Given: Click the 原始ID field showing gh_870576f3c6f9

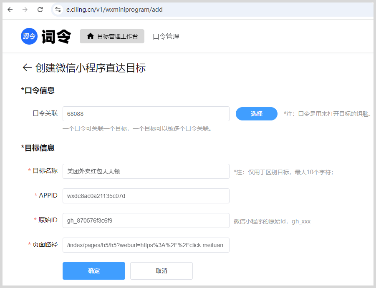Looking at the screenshot, I should 146,220.
